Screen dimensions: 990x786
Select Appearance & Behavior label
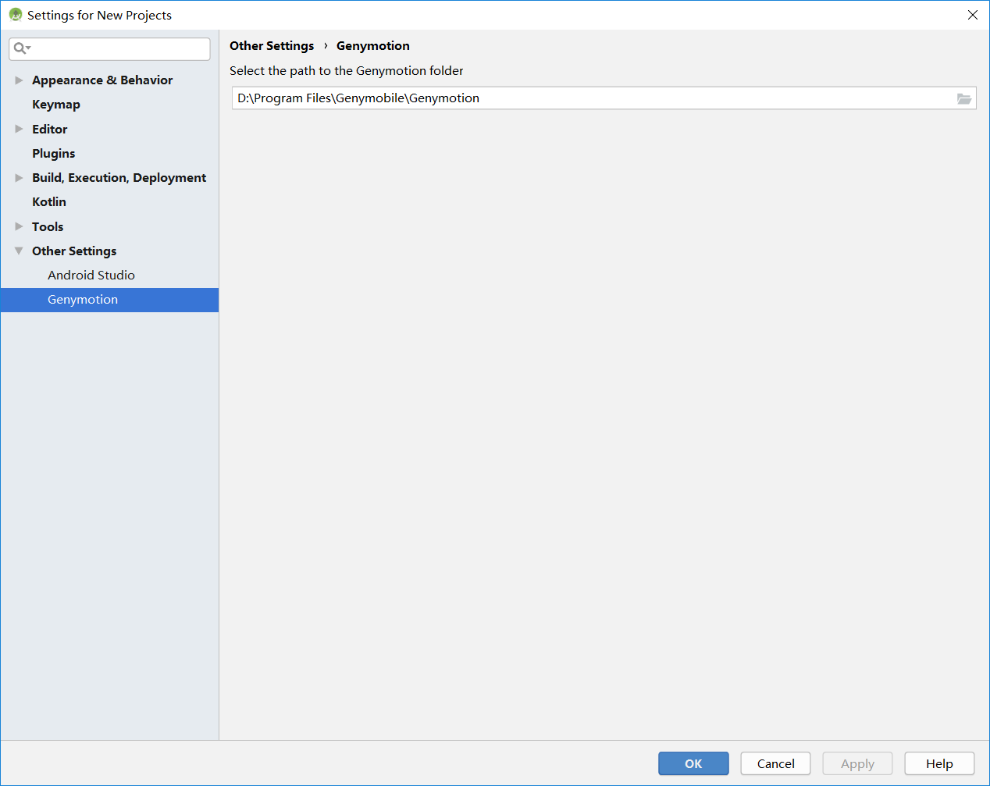click(102, 80)
